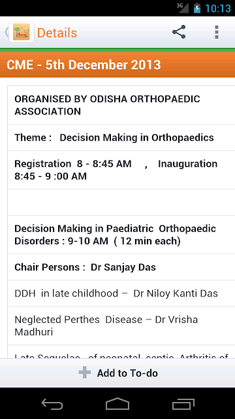
Task: Tap the plus icon beside Add to To-do
Action: tap(85, 373)
